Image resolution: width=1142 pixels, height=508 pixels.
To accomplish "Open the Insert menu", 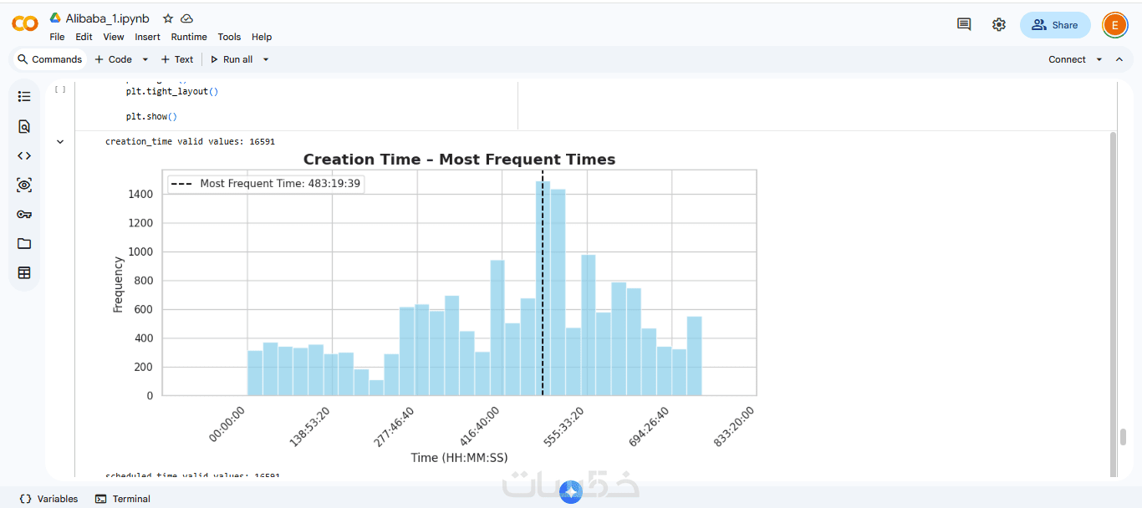I will click(147, 37).
